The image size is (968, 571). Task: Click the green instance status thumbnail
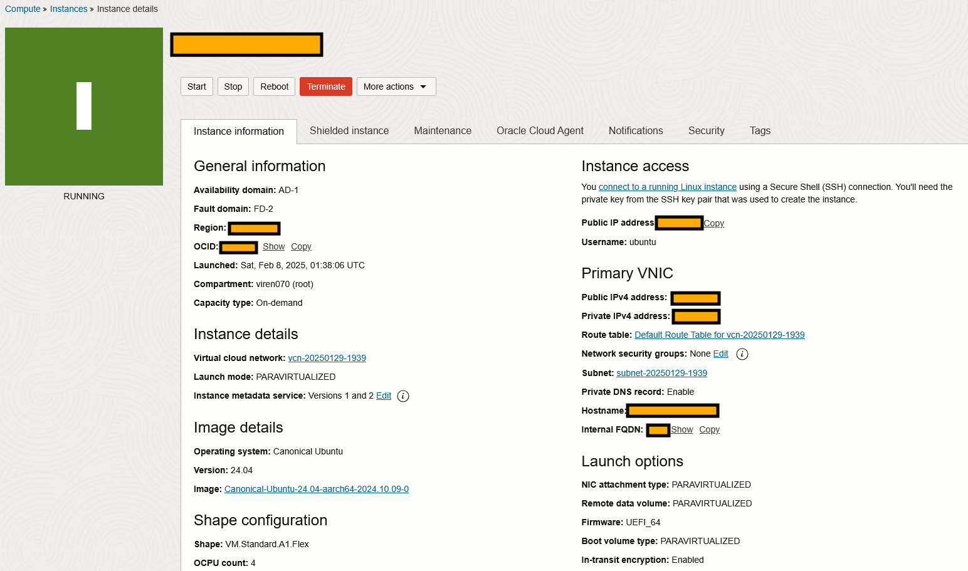(84, 107)
